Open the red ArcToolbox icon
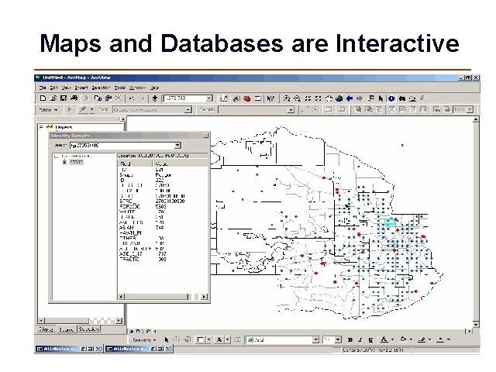The height and width of the screenshot is (372, 496). click(x=247, y=98)
